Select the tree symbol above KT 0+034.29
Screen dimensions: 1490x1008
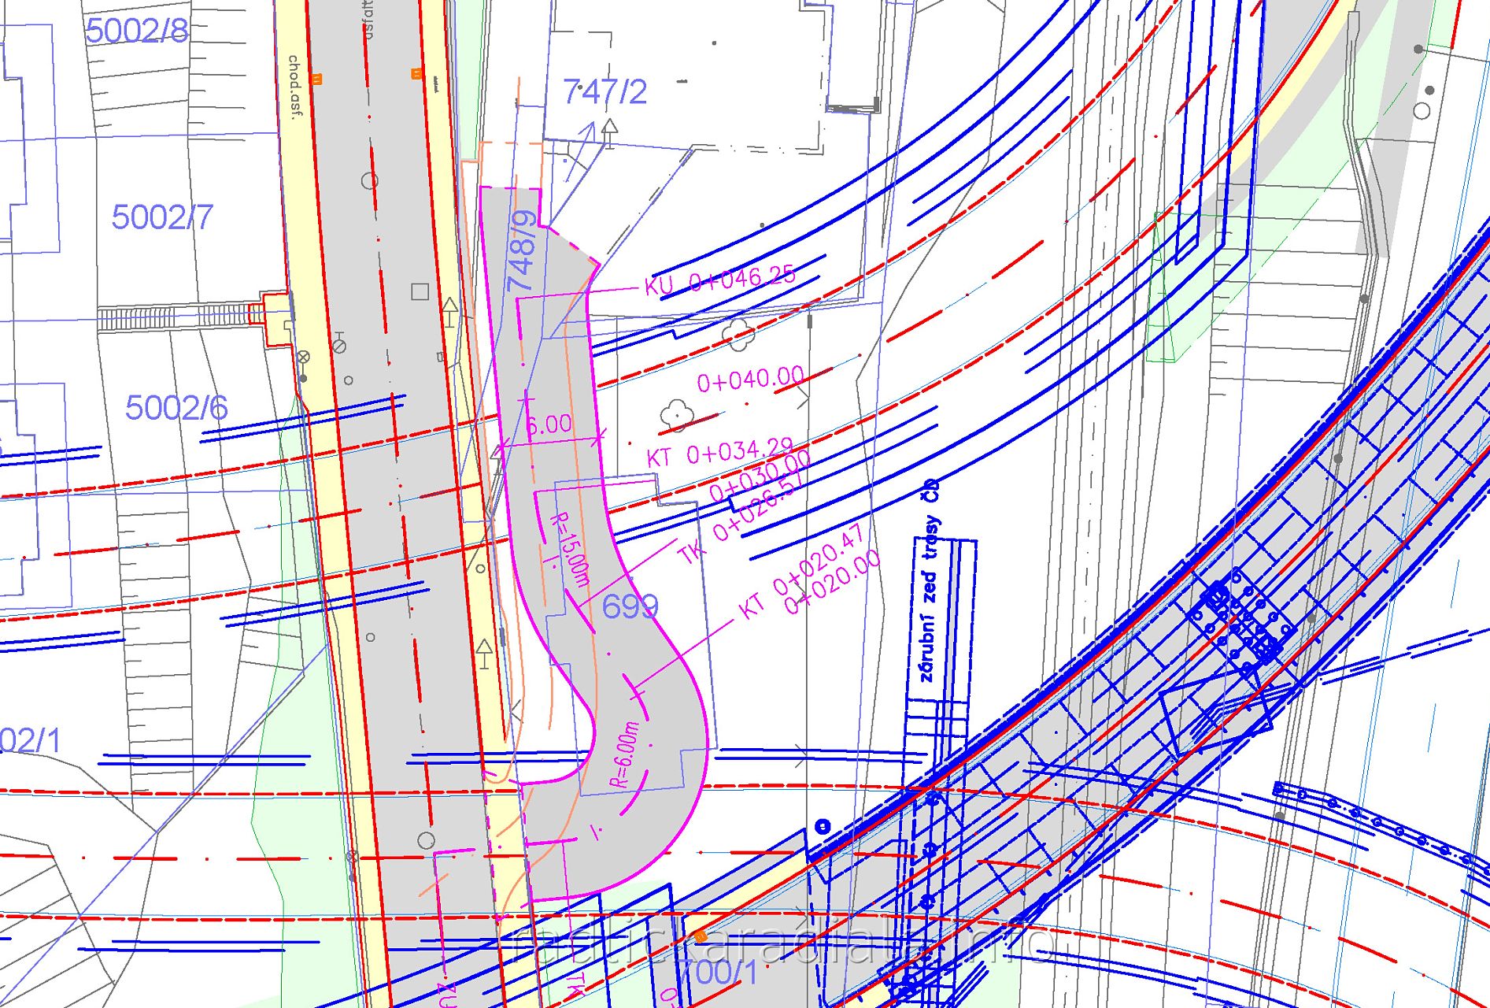coord(675,413)
